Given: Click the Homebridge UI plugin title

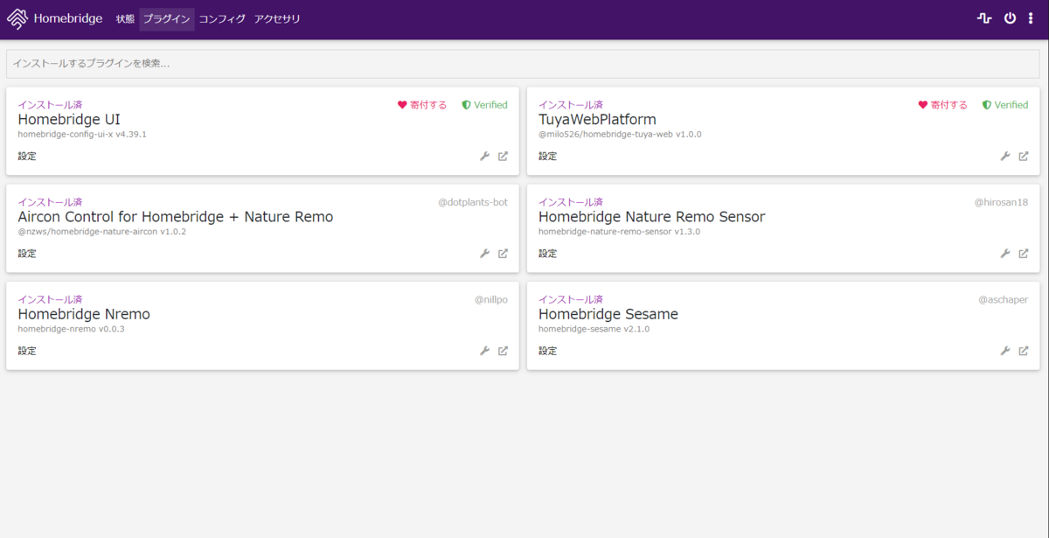Looking at the screenshot, I should tap(69, 120).
